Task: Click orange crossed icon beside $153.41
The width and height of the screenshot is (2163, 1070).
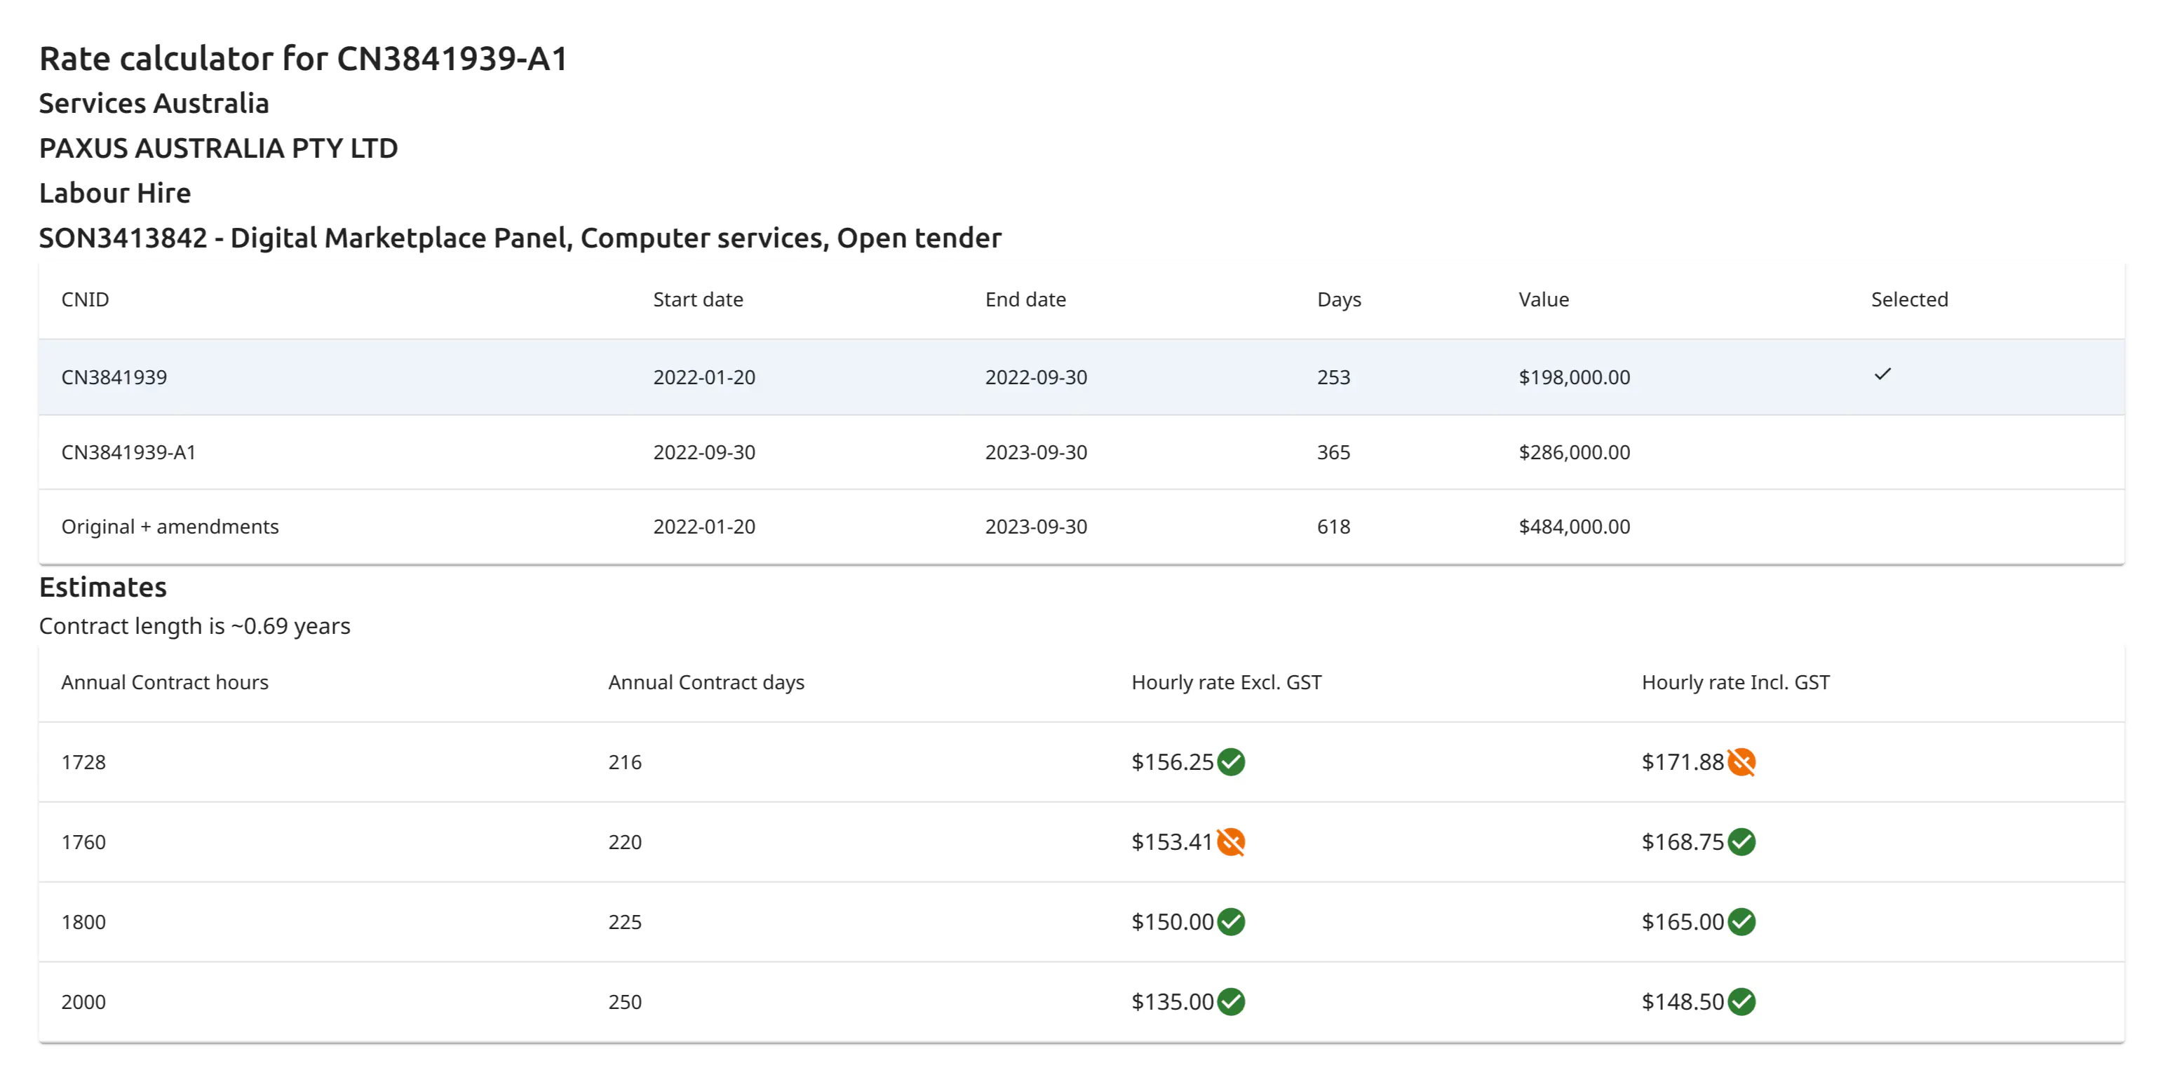Action: pos(1231,841)
